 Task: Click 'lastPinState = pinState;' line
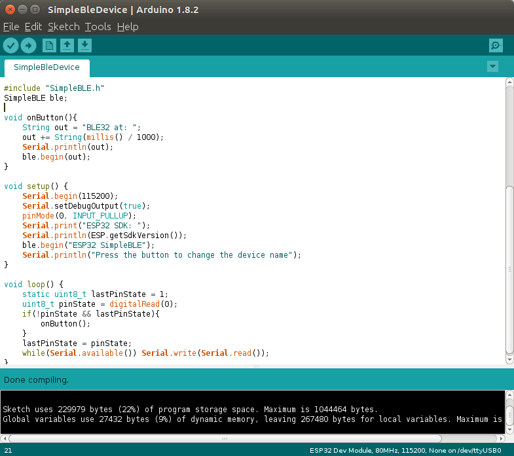pyautogui.click(x=77, y=343)
